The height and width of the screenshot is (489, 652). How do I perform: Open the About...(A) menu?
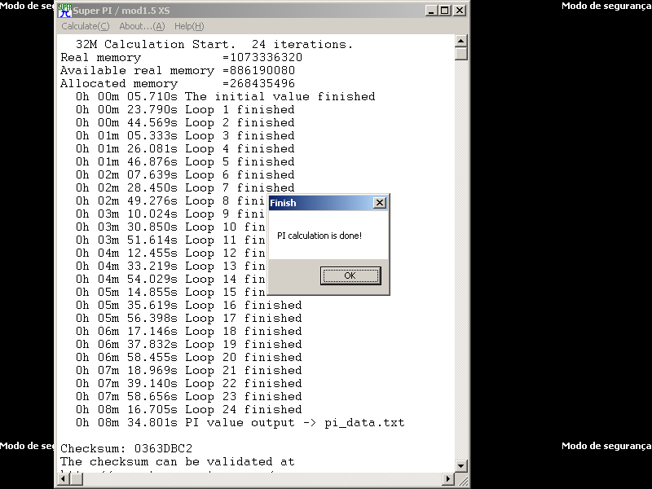142,26
